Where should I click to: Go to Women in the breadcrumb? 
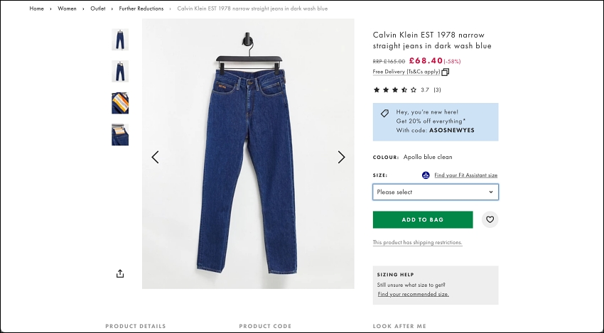[67, 9]
